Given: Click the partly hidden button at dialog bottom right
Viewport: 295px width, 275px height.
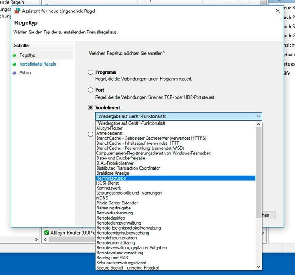Looking at the screenshot, I should [x=268, y=215].
